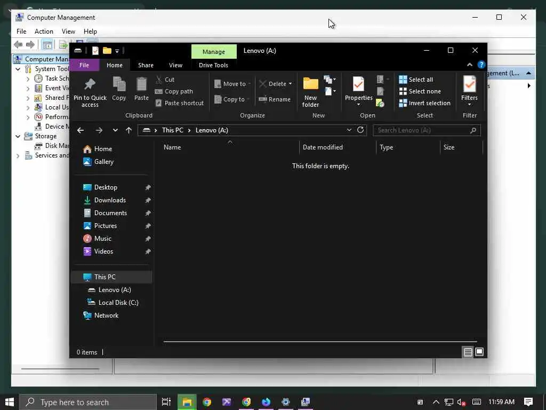This screenshot has height=410, width=546.
Task: Click the quick access New folder icon in title bar
Action: (x=107, y=51)
